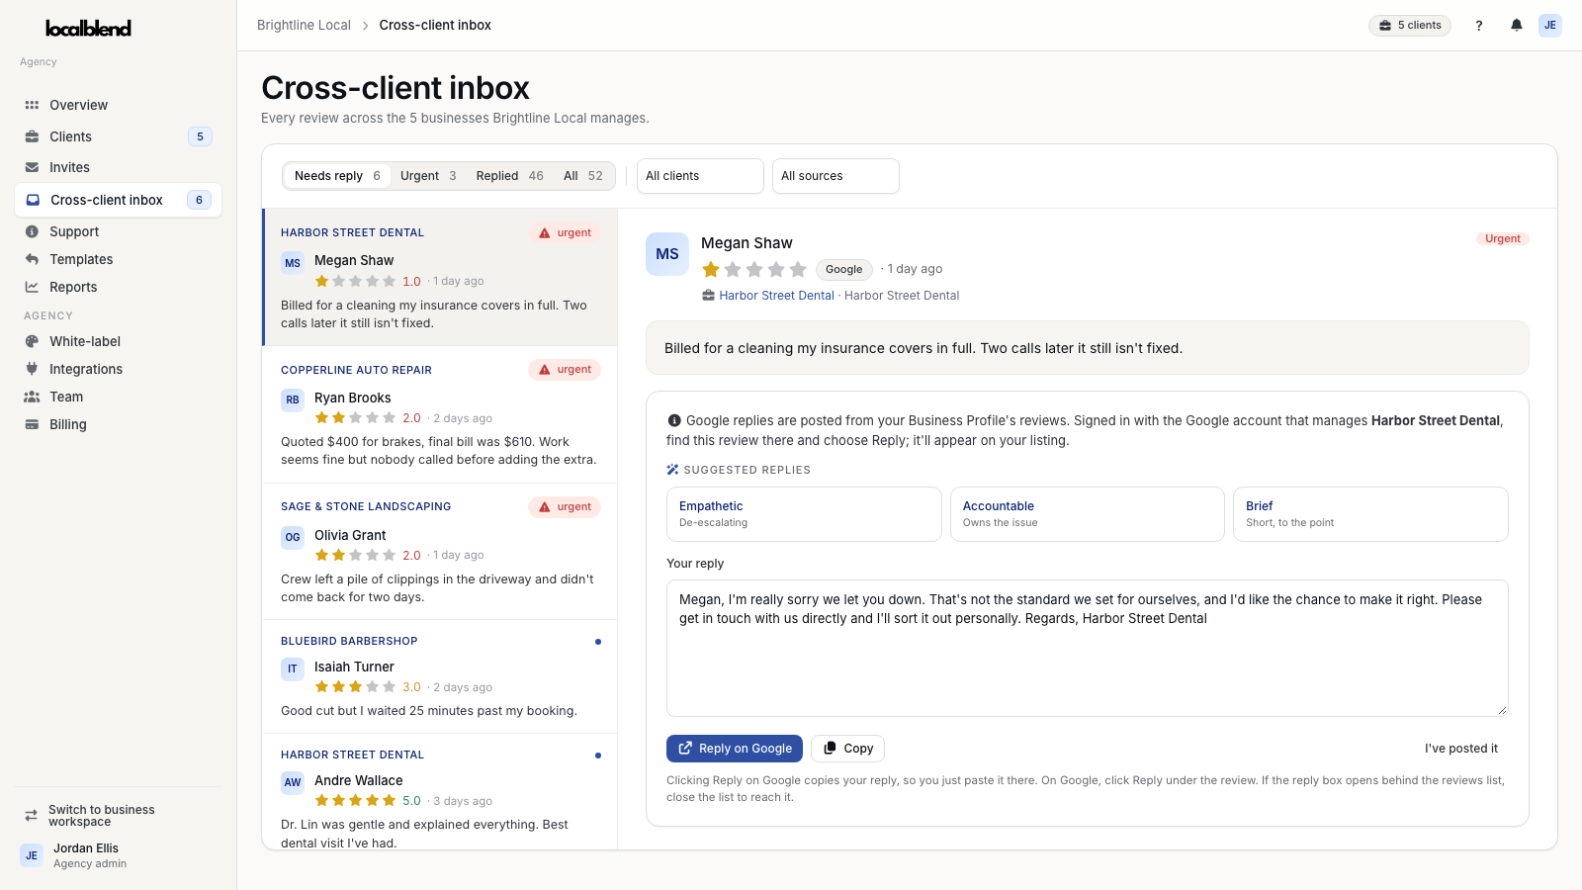Click into the Your reply text box
1582x890 pixels.
click(x=1088, y=648)
